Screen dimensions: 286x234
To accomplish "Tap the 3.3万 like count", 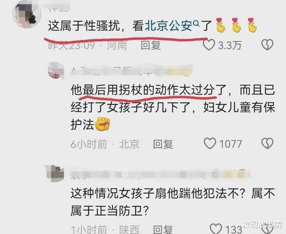I will coord(230,45).
